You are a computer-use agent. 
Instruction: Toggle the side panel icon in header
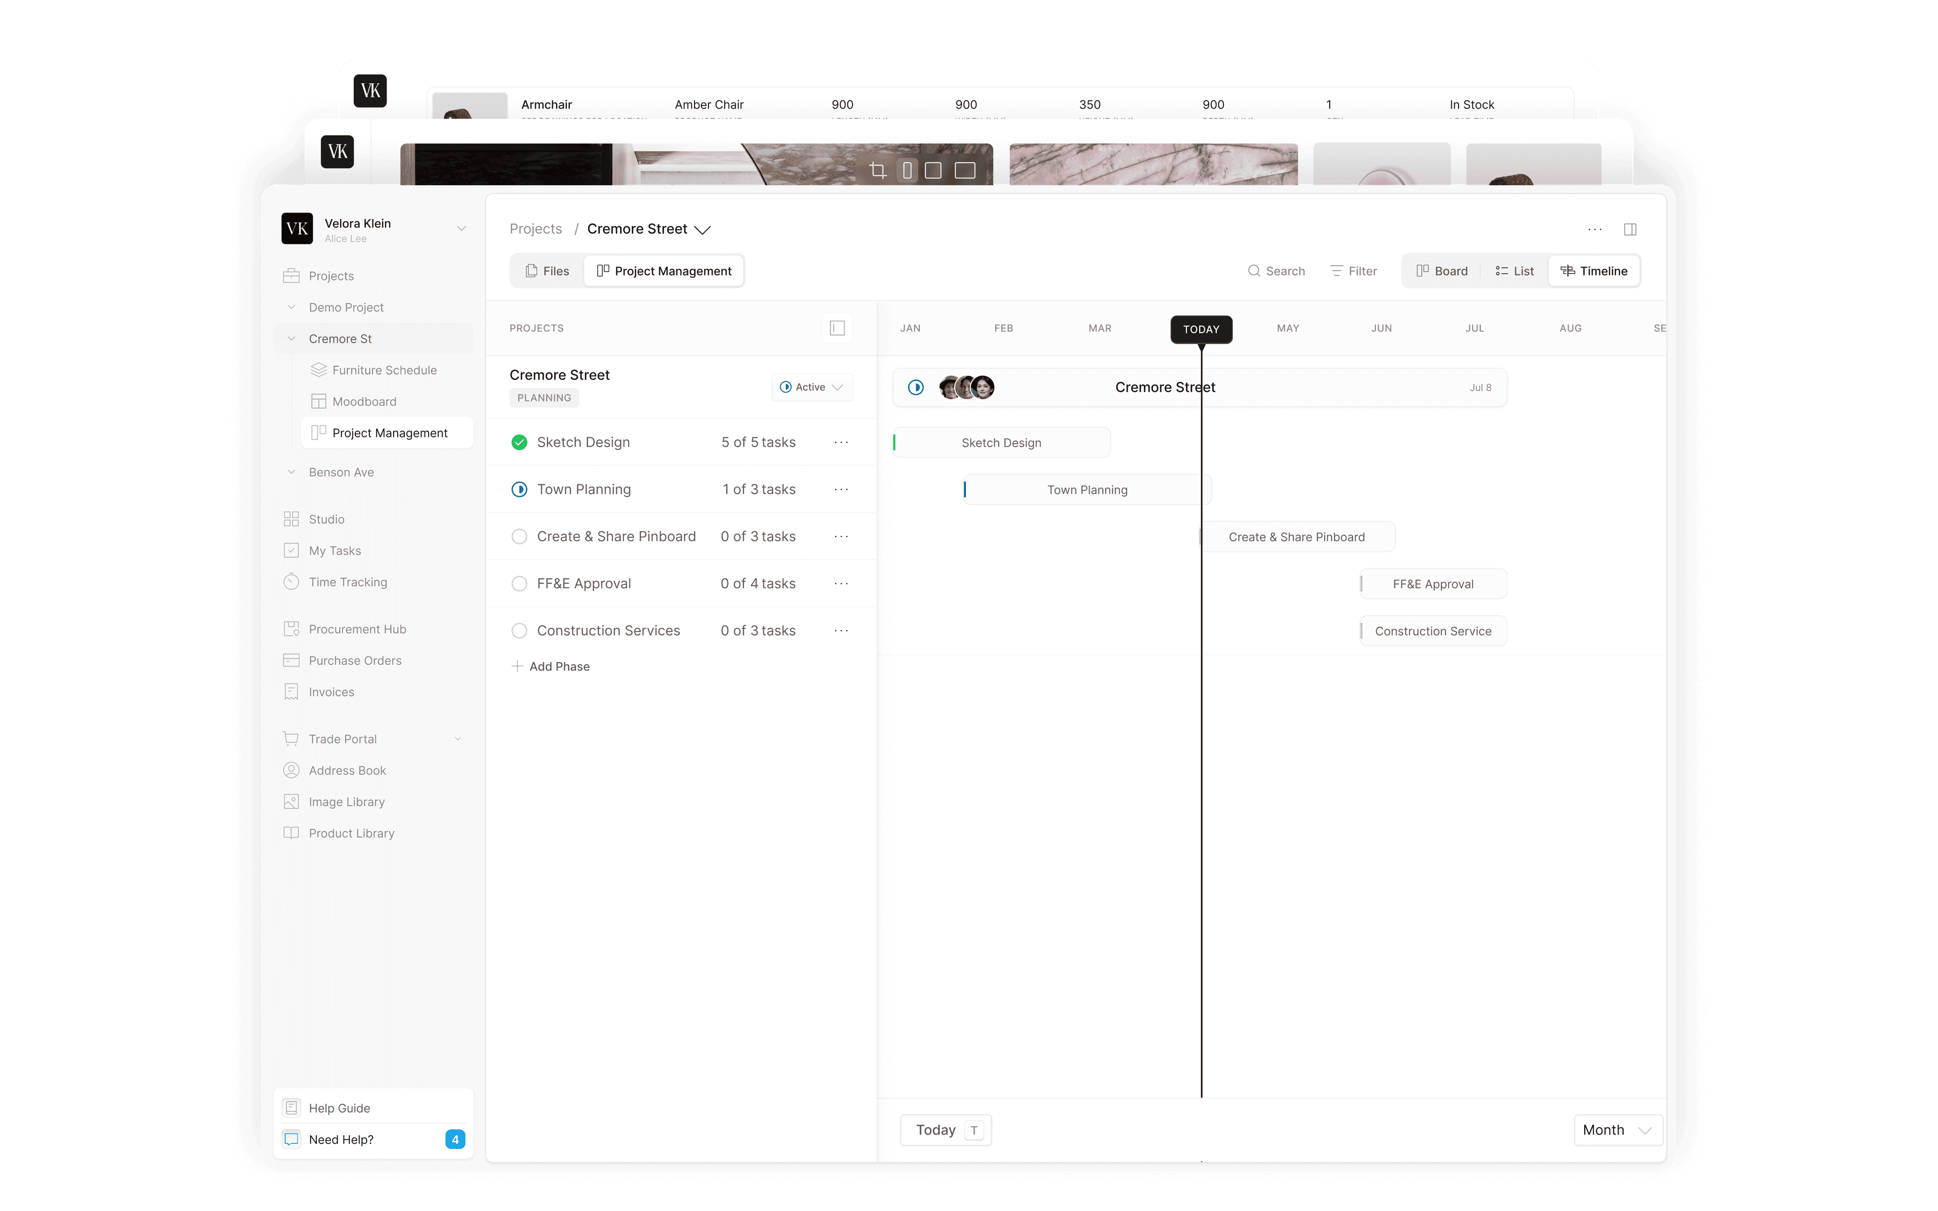pos(1630,229)
